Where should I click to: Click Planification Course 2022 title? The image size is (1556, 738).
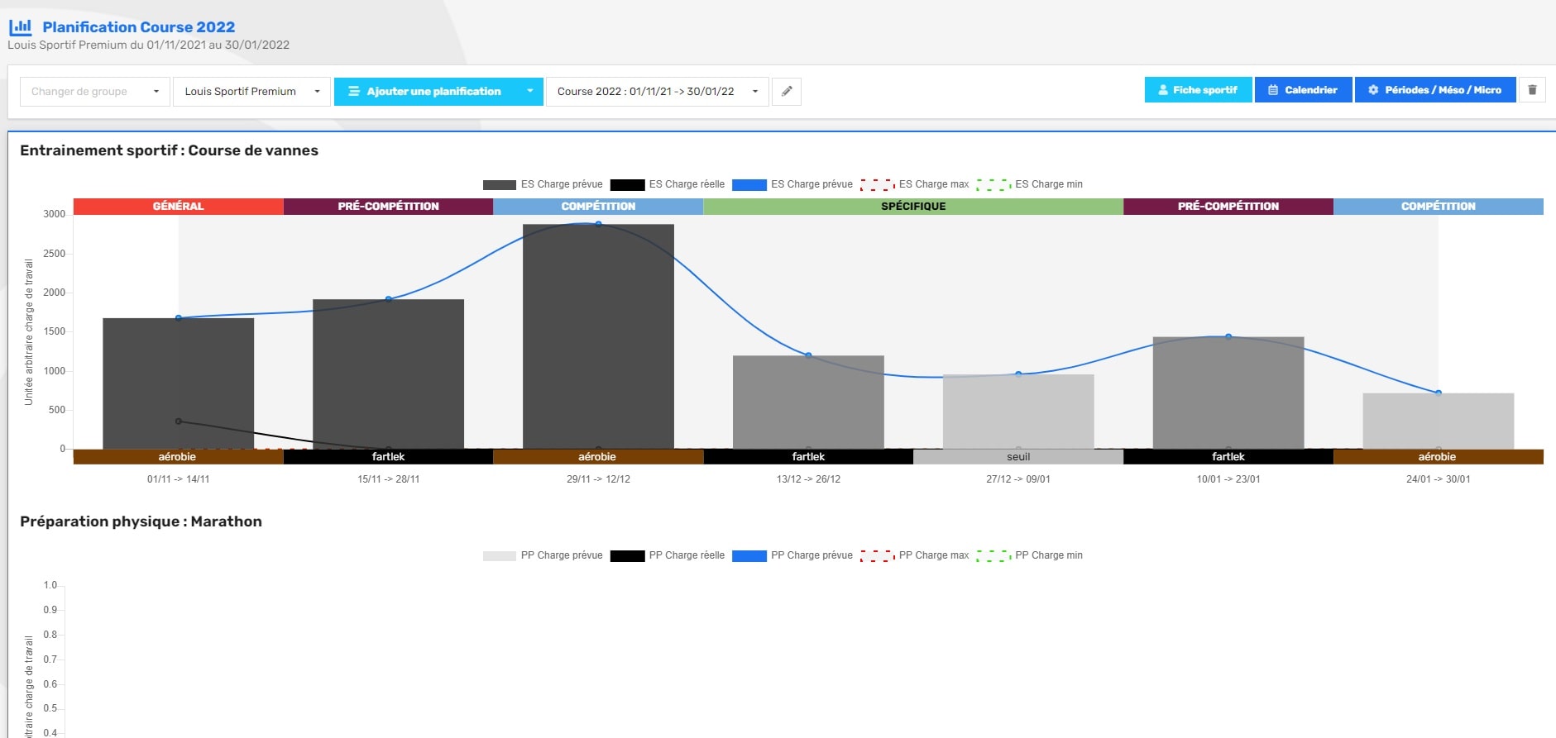[x=138, y=27]
